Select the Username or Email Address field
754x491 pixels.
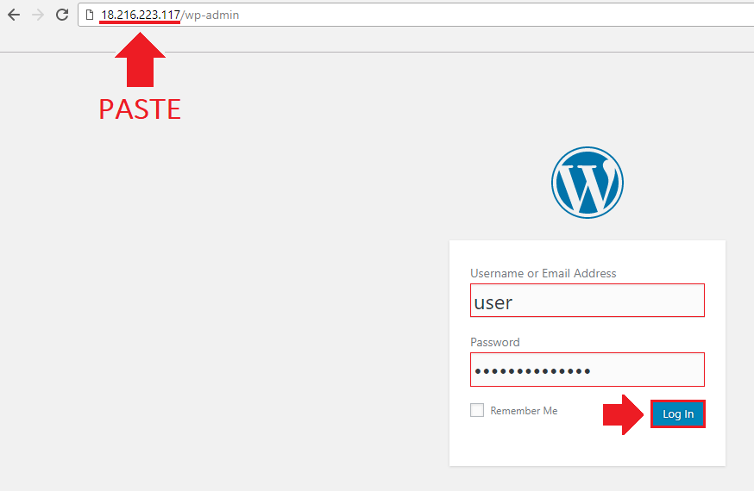tap(587, 301)
